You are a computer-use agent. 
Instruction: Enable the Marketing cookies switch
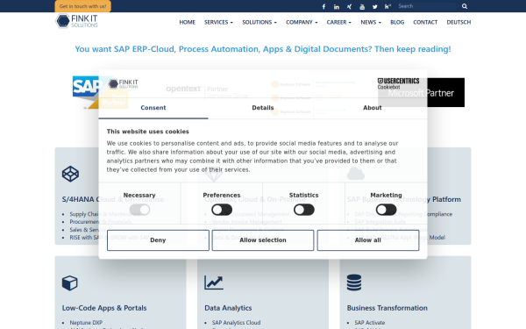pyautogui.click(x=386, y=210)
